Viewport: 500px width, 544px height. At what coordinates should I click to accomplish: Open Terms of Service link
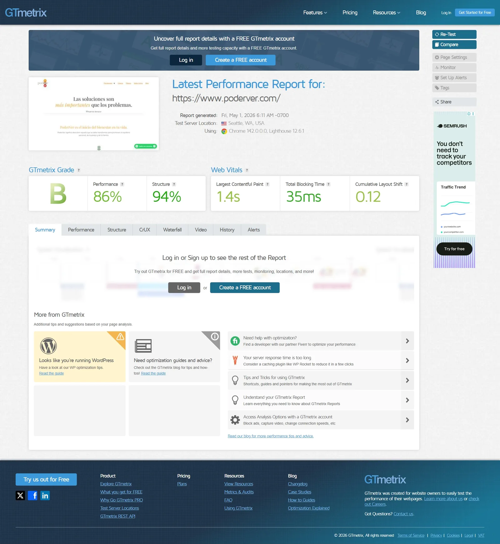coord(411,536)
